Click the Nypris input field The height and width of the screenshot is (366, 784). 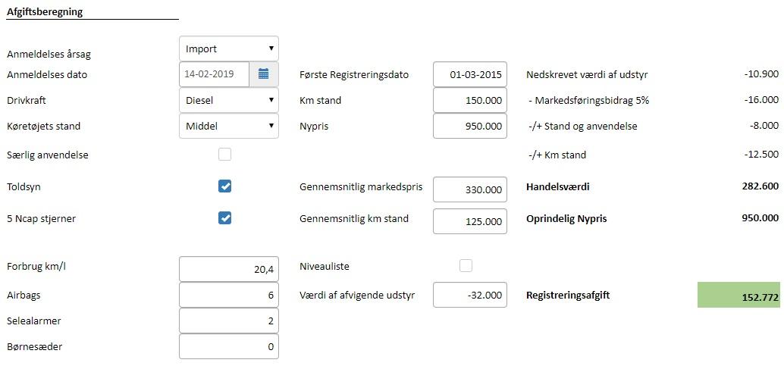pyautogui.click(x=469, y=126)
